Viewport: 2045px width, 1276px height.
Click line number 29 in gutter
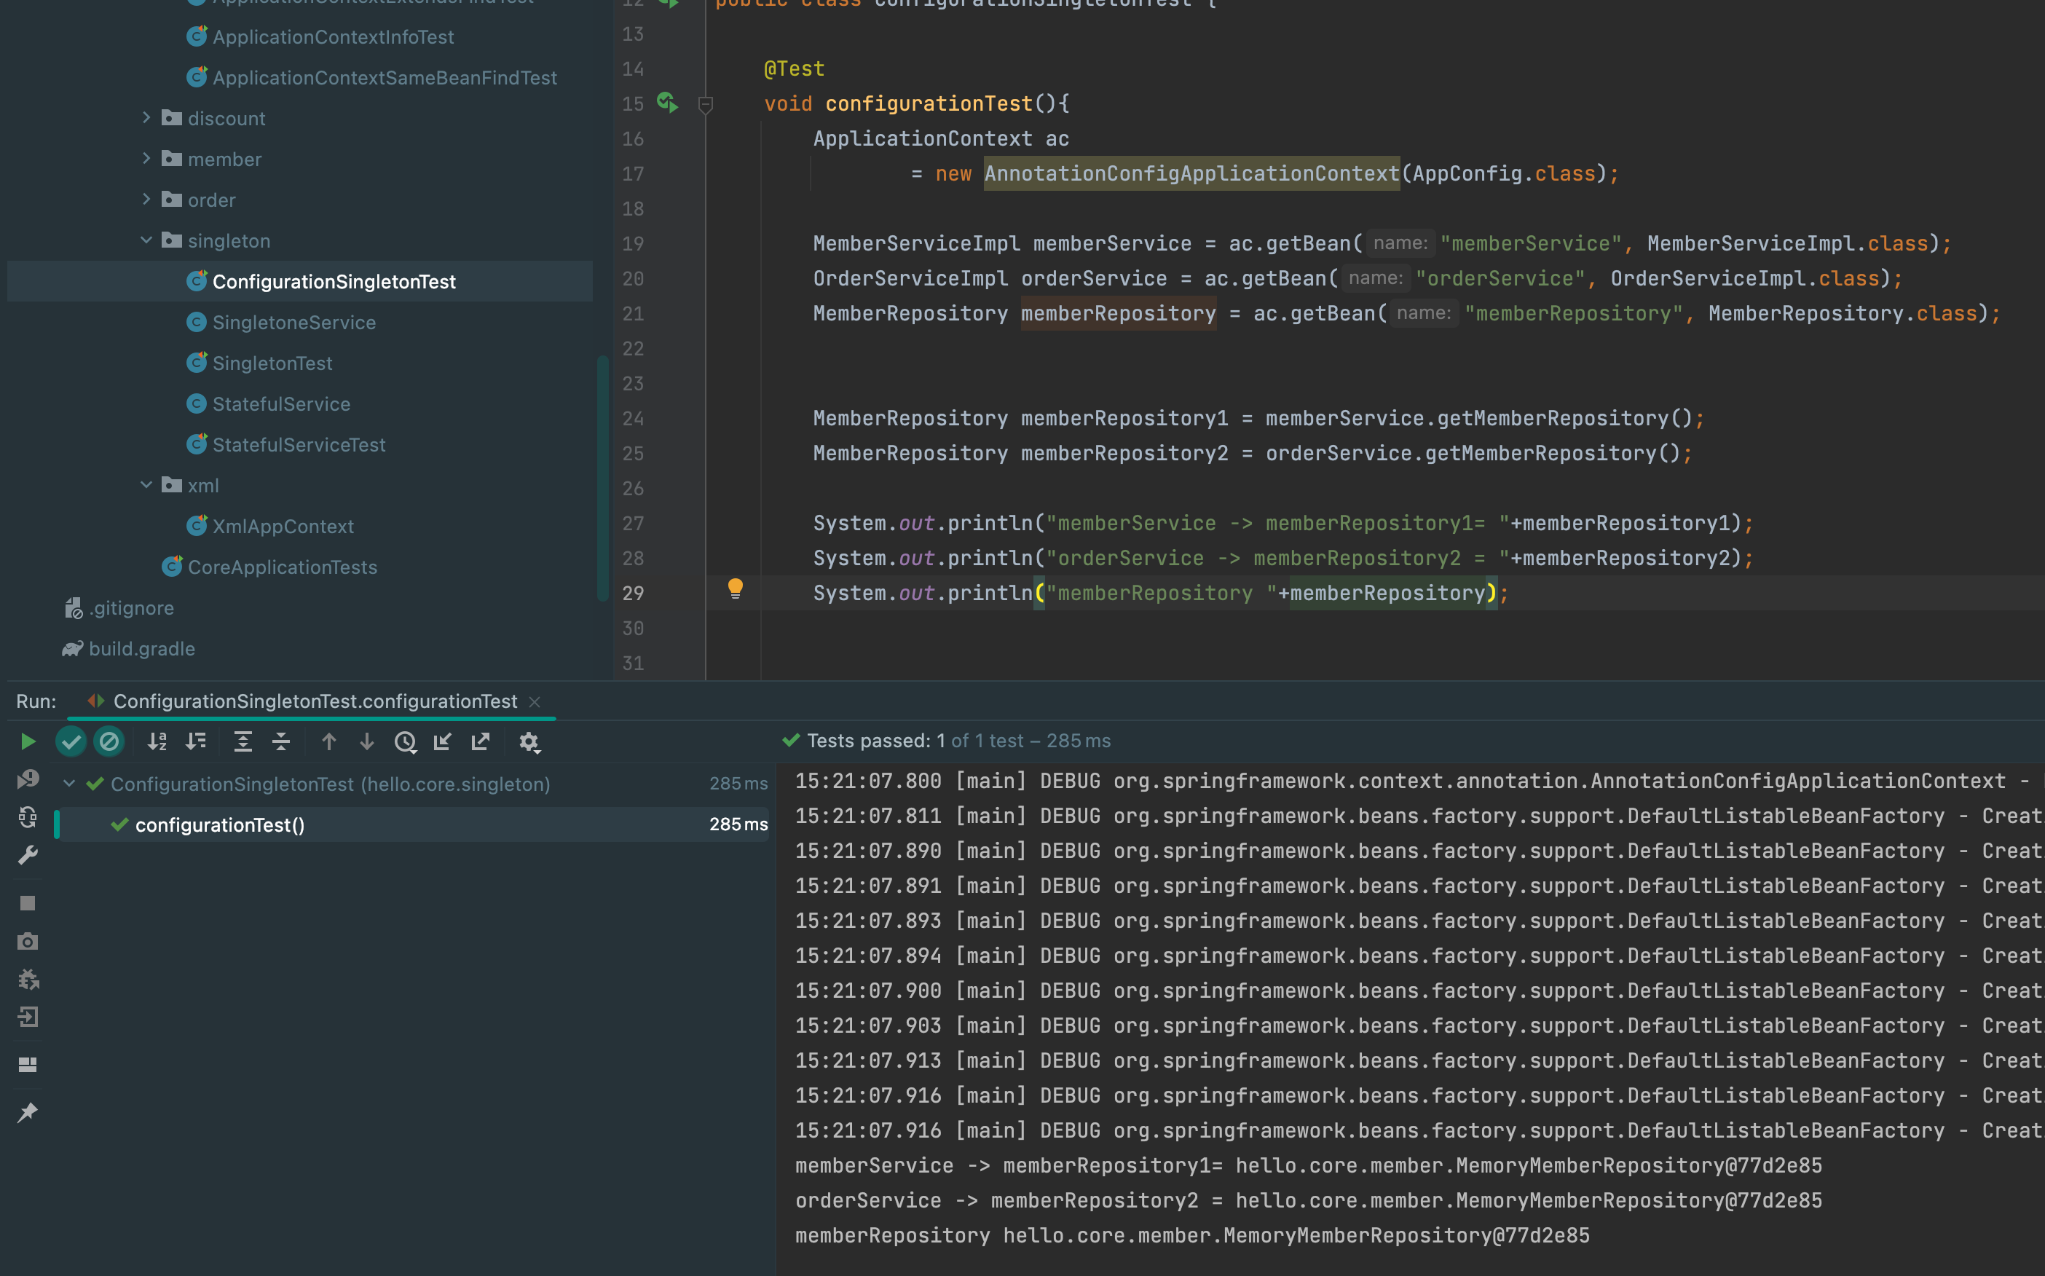pos(633,592)
